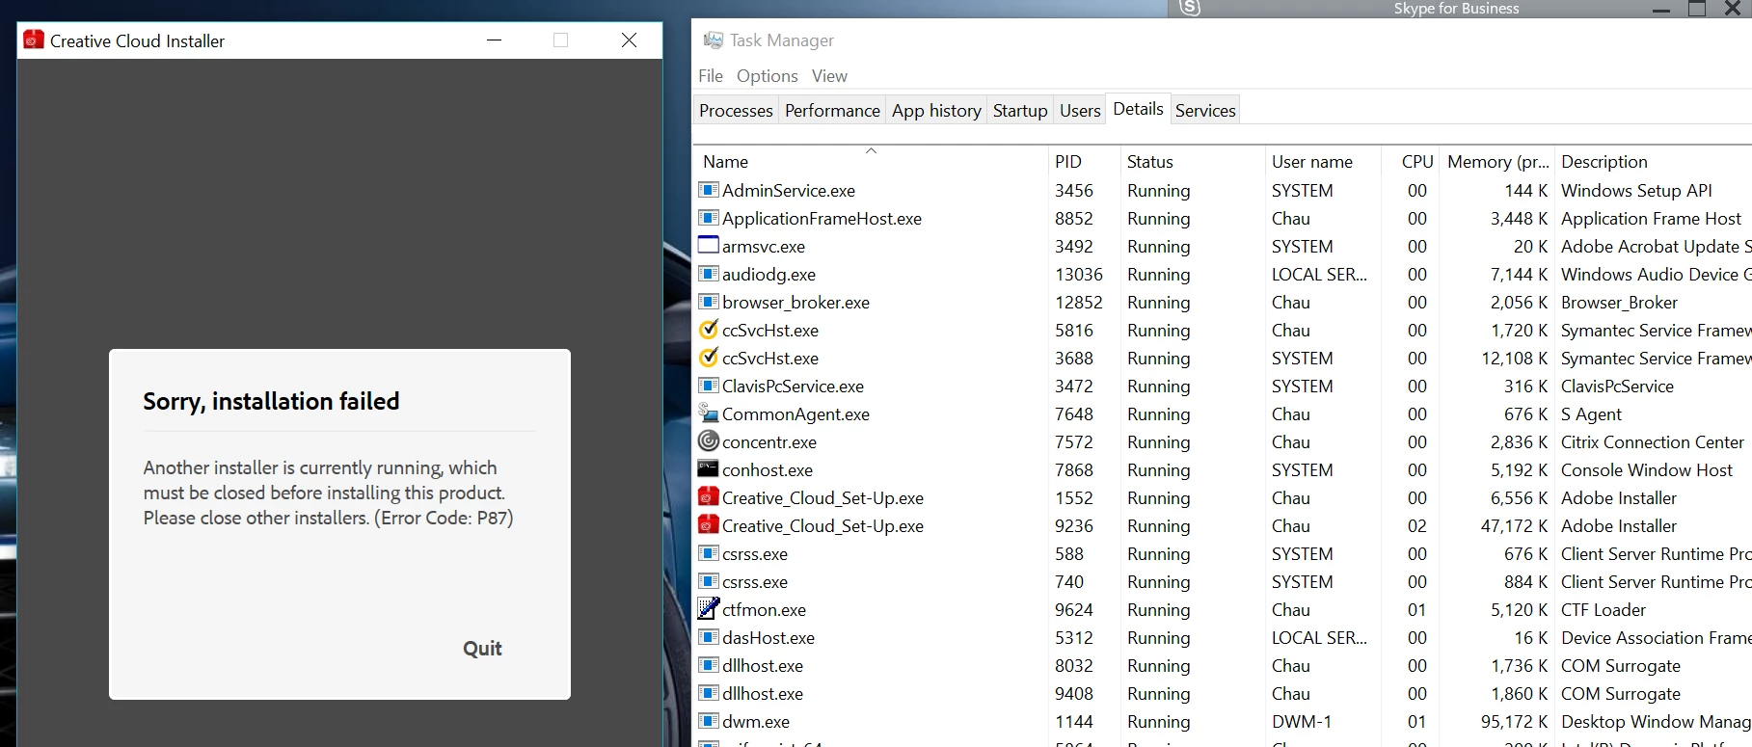Viewport: 1752px width, 747px height.
Task: Select the dllhost.exe icon with PID 8032
Action: click(x=709, y=665)
